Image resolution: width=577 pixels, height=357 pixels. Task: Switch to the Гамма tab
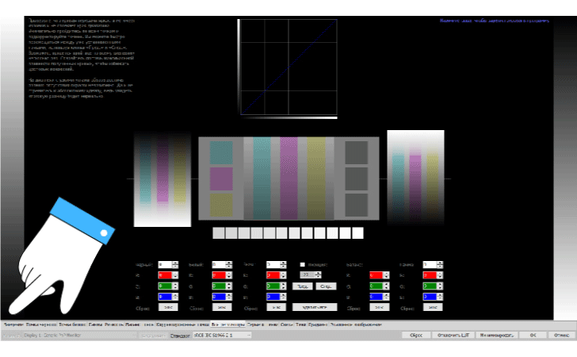pyautogui.click(x=94, y=324)
